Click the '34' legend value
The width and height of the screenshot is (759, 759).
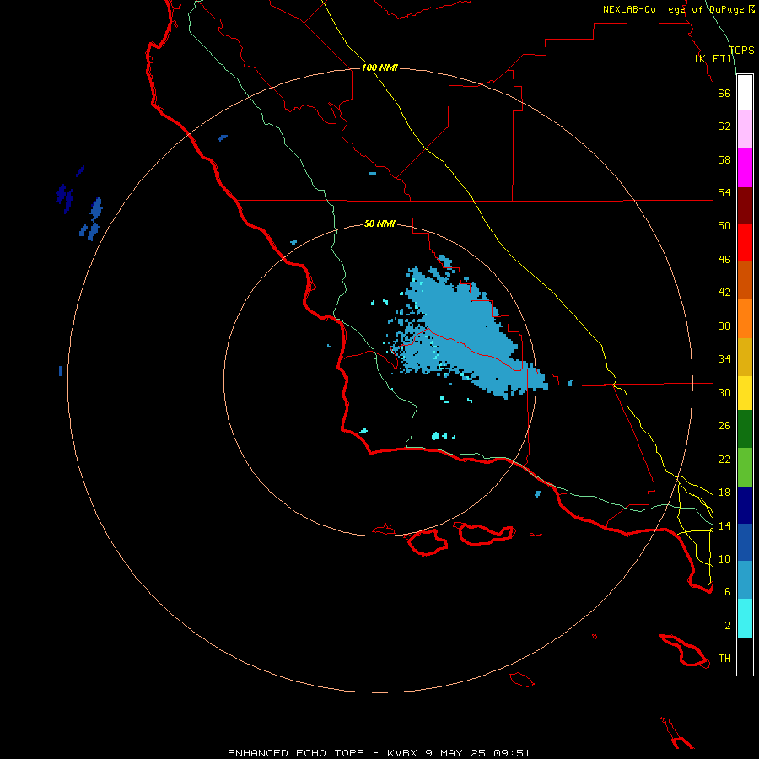click(724, 358)
